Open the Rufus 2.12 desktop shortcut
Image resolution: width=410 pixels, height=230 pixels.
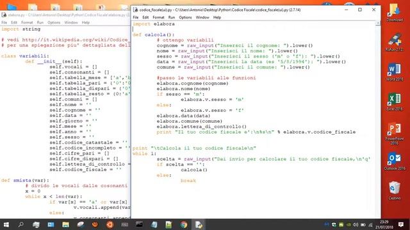coord(395,42)
